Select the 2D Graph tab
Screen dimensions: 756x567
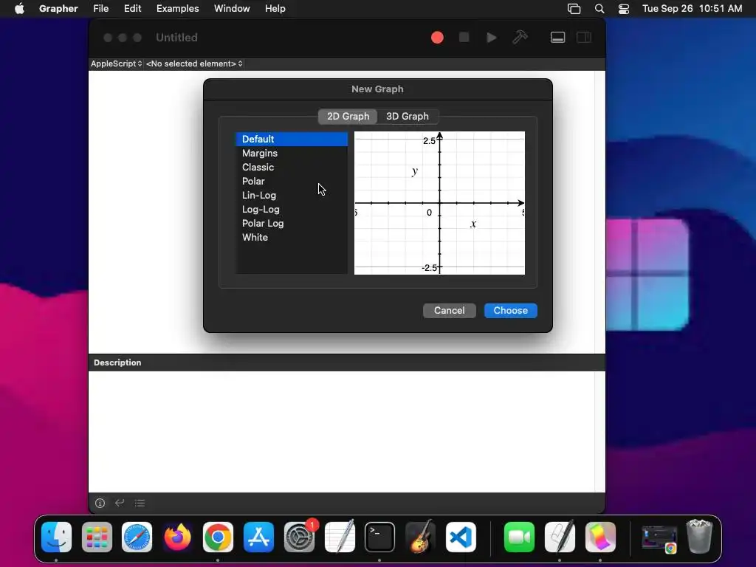click(348, 116)
